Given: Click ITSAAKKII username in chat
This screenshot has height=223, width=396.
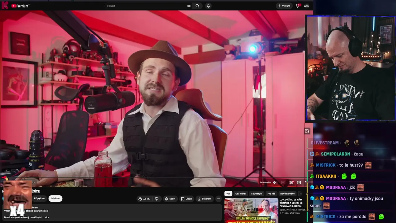Looking at the screenshot, I should tap(326, 176).
